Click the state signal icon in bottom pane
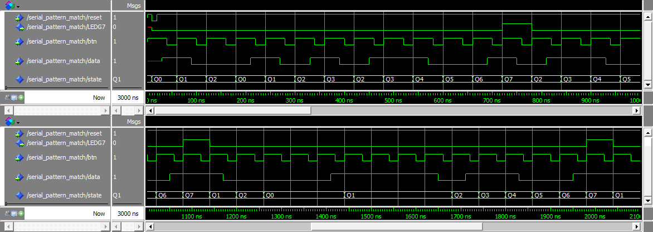The height and width of the screenshot is (232, 653). click(x=20, y=196)
